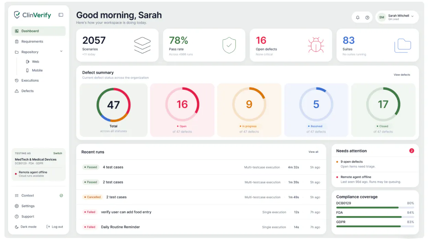Screen dimensions: 429x239
Task: Open the Executions page
Action: coord(38,81)
